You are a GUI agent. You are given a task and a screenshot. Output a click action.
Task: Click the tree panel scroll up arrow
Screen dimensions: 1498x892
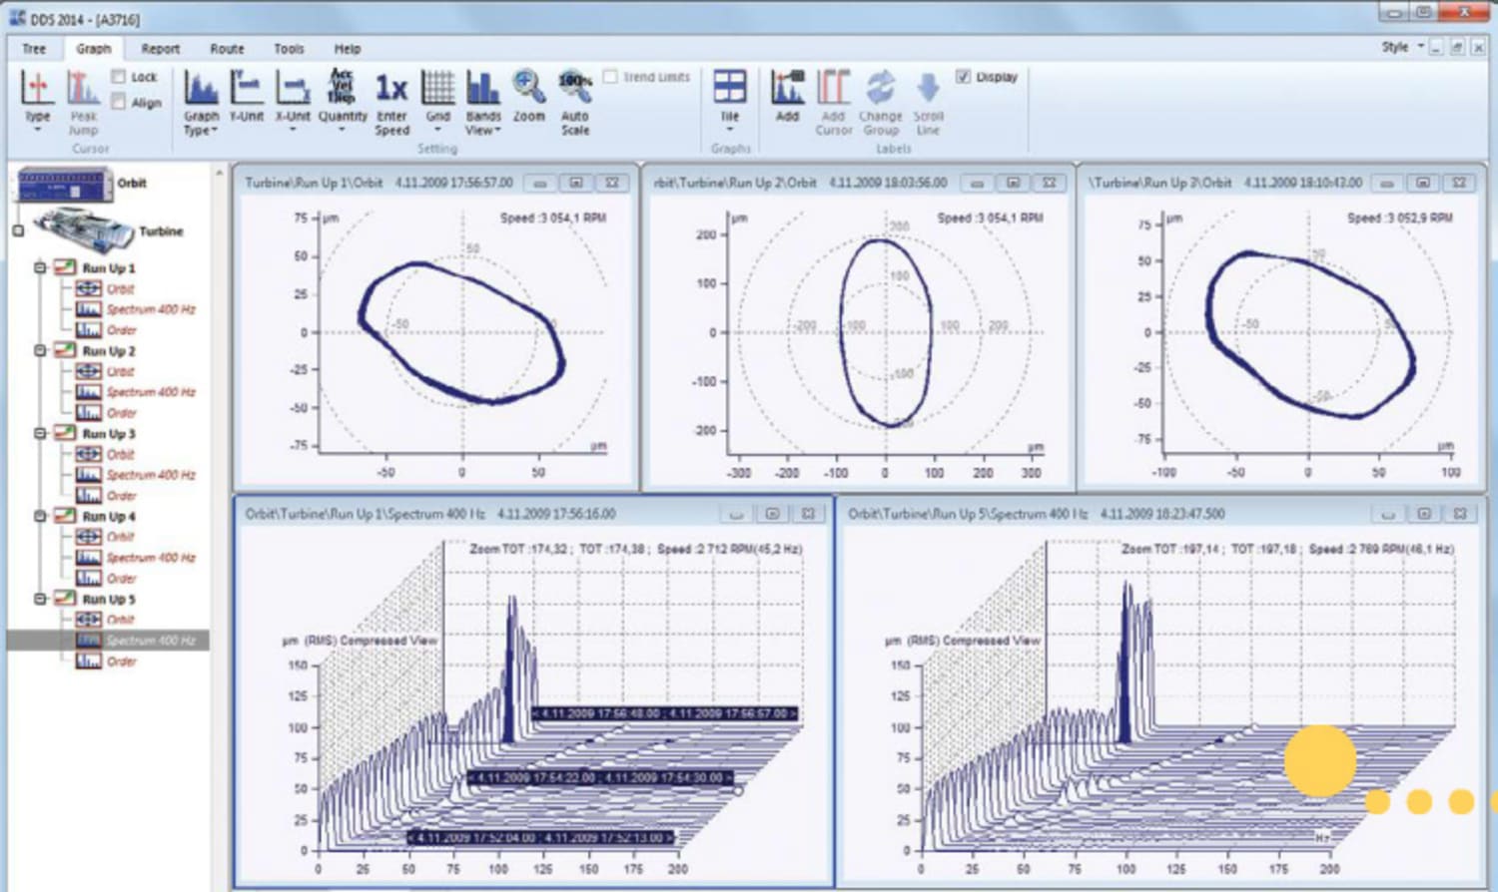click(x=219, y=174)
